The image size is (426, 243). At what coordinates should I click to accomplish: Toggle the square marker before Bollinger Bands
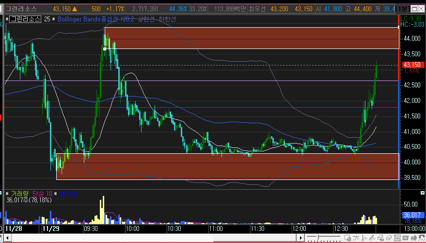click(53, 19)
